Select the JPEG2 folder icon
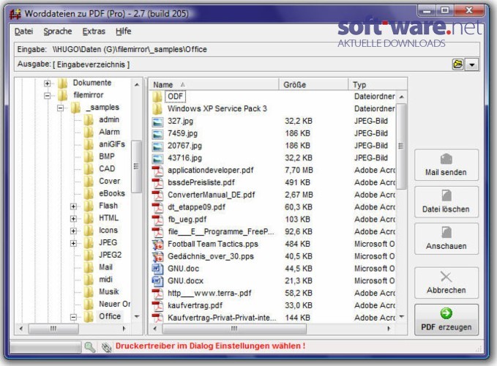 coord(89,255)
